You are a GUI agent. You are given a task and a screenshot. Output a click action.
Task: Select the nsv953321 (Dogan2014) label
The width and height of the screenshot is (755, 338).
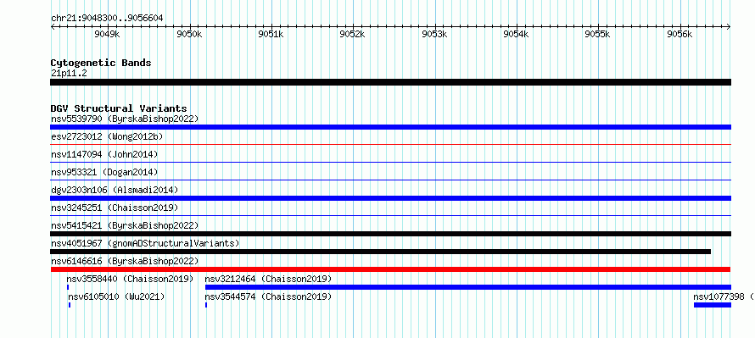tap(104, 172)
